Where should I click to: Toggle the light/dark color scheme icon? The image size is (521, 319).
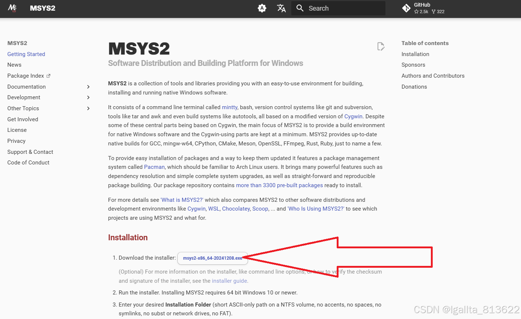point(262,8)
